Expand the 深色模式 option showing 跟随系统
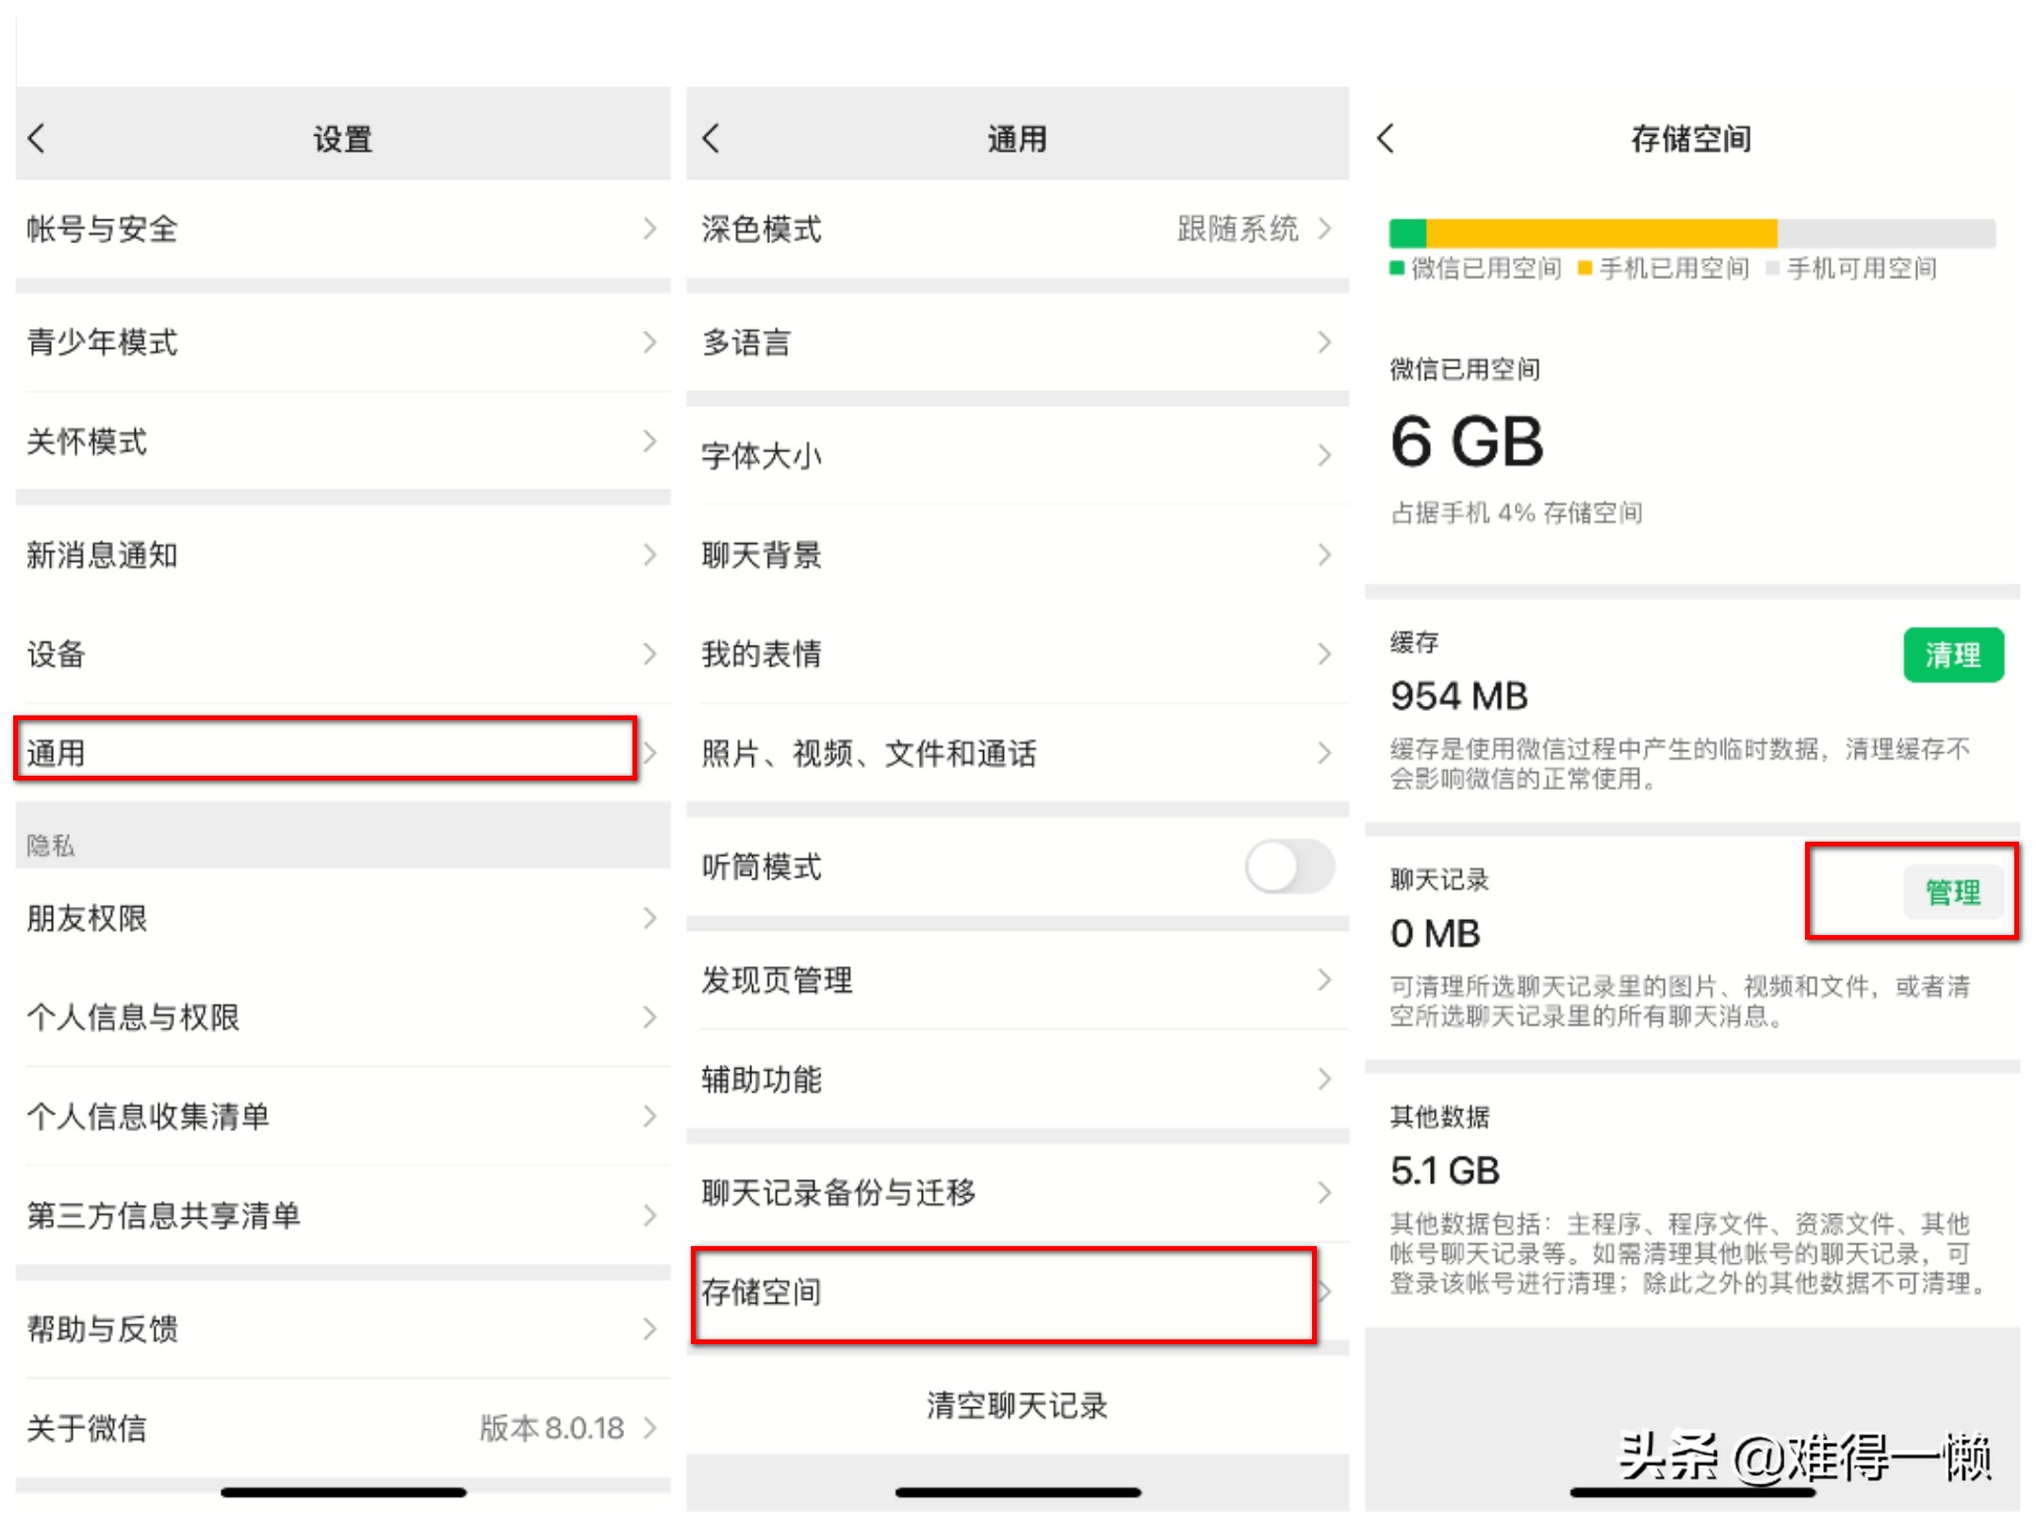Viewport: 2036px width, 1527px height. (1018, 229)
